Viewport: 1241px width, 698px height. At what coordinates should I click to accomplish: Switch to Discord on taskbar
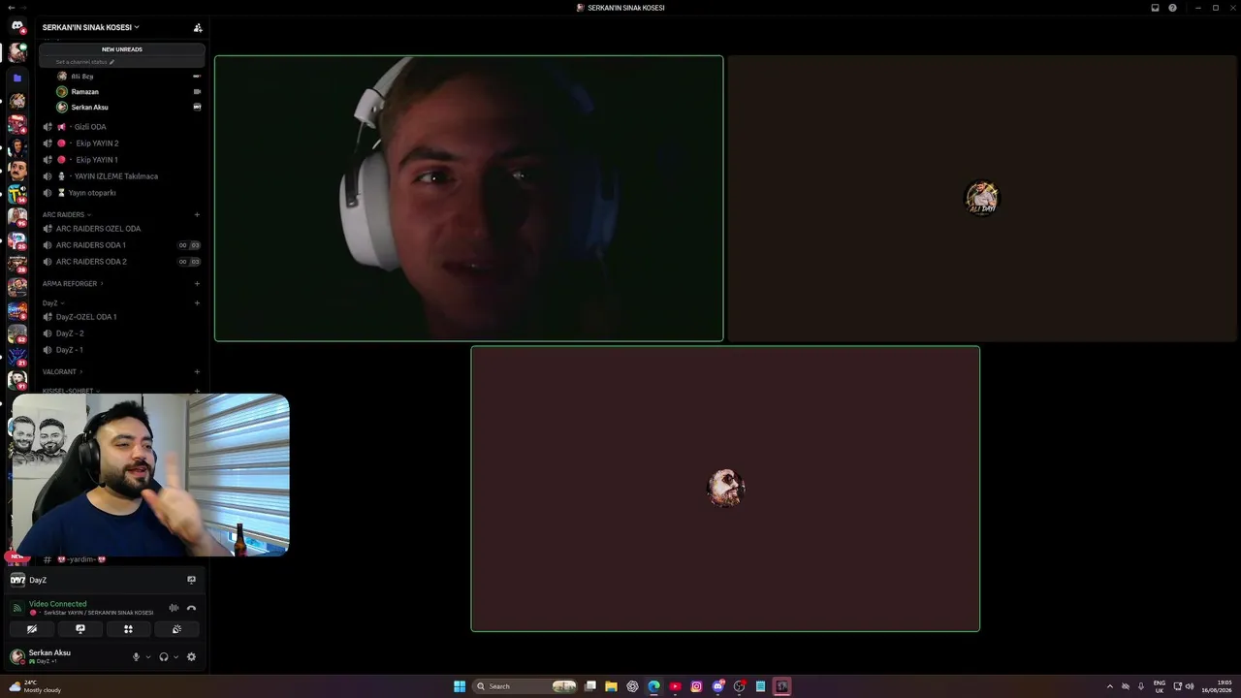click(x=717, y=686)
